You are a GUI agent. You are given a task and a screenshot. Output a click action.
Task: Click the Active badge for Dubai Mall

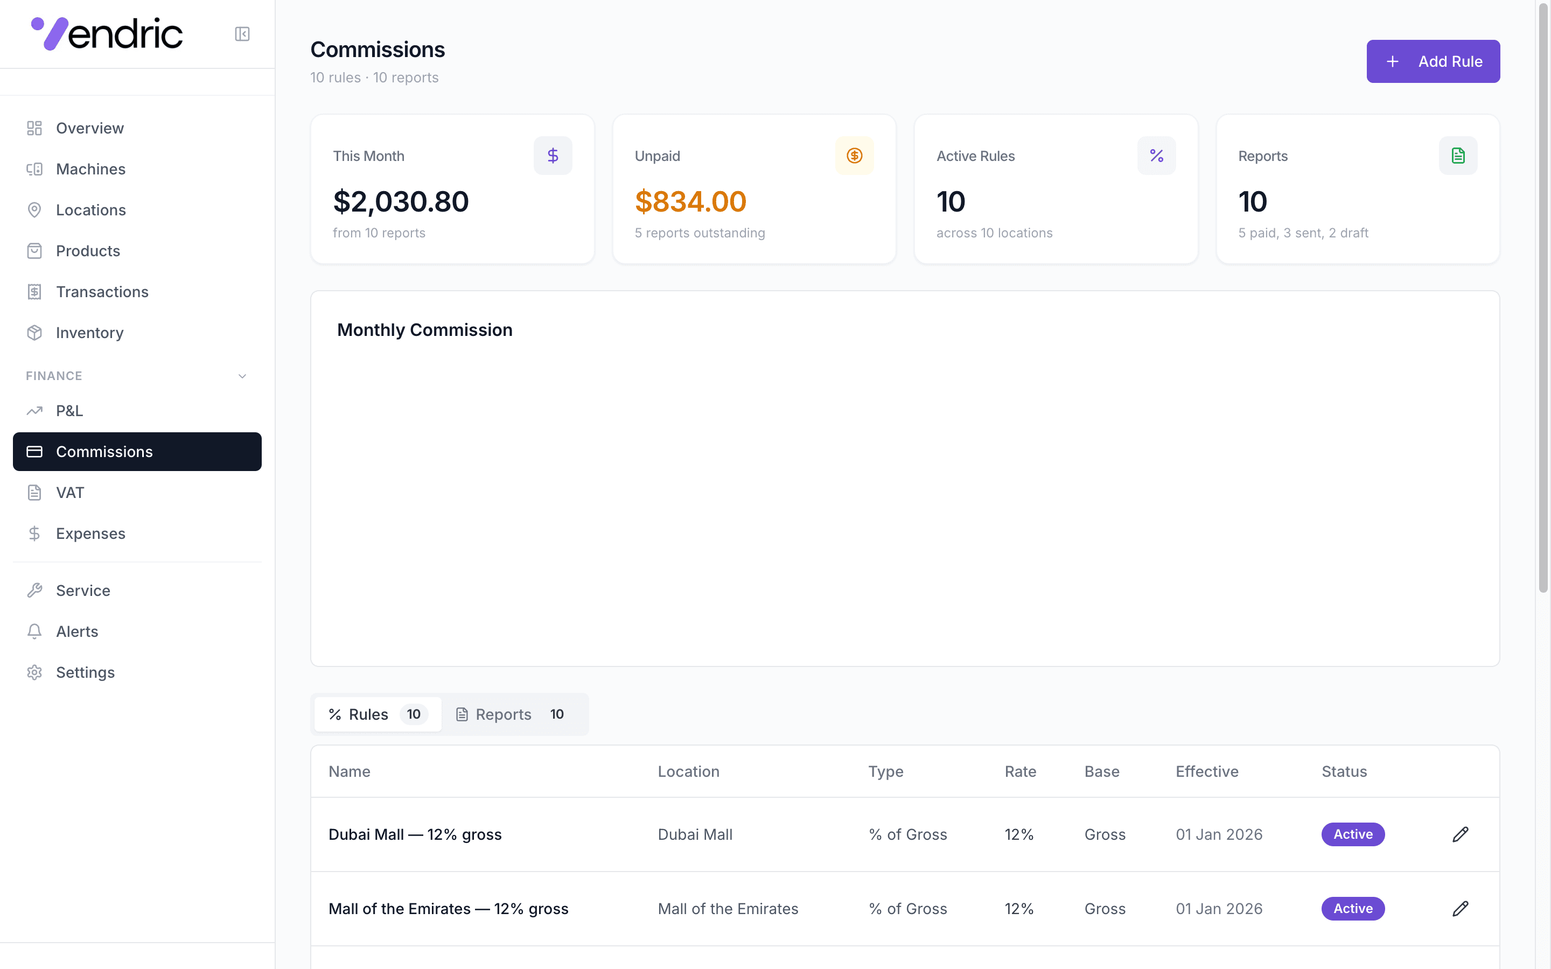coord(1352,834)
